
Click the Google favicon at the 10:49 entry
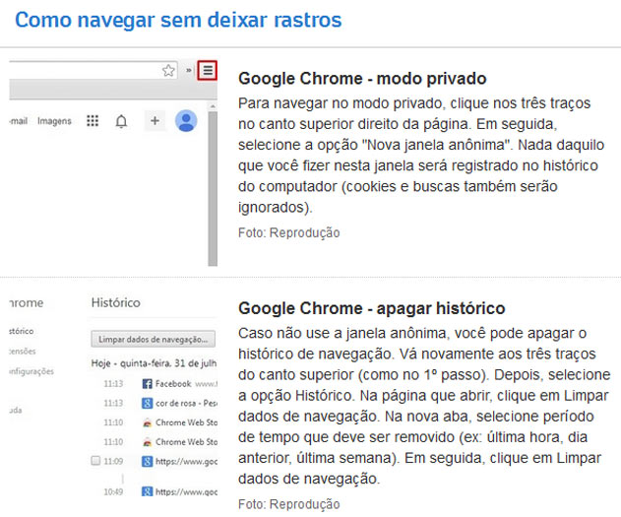pos(147,491)
